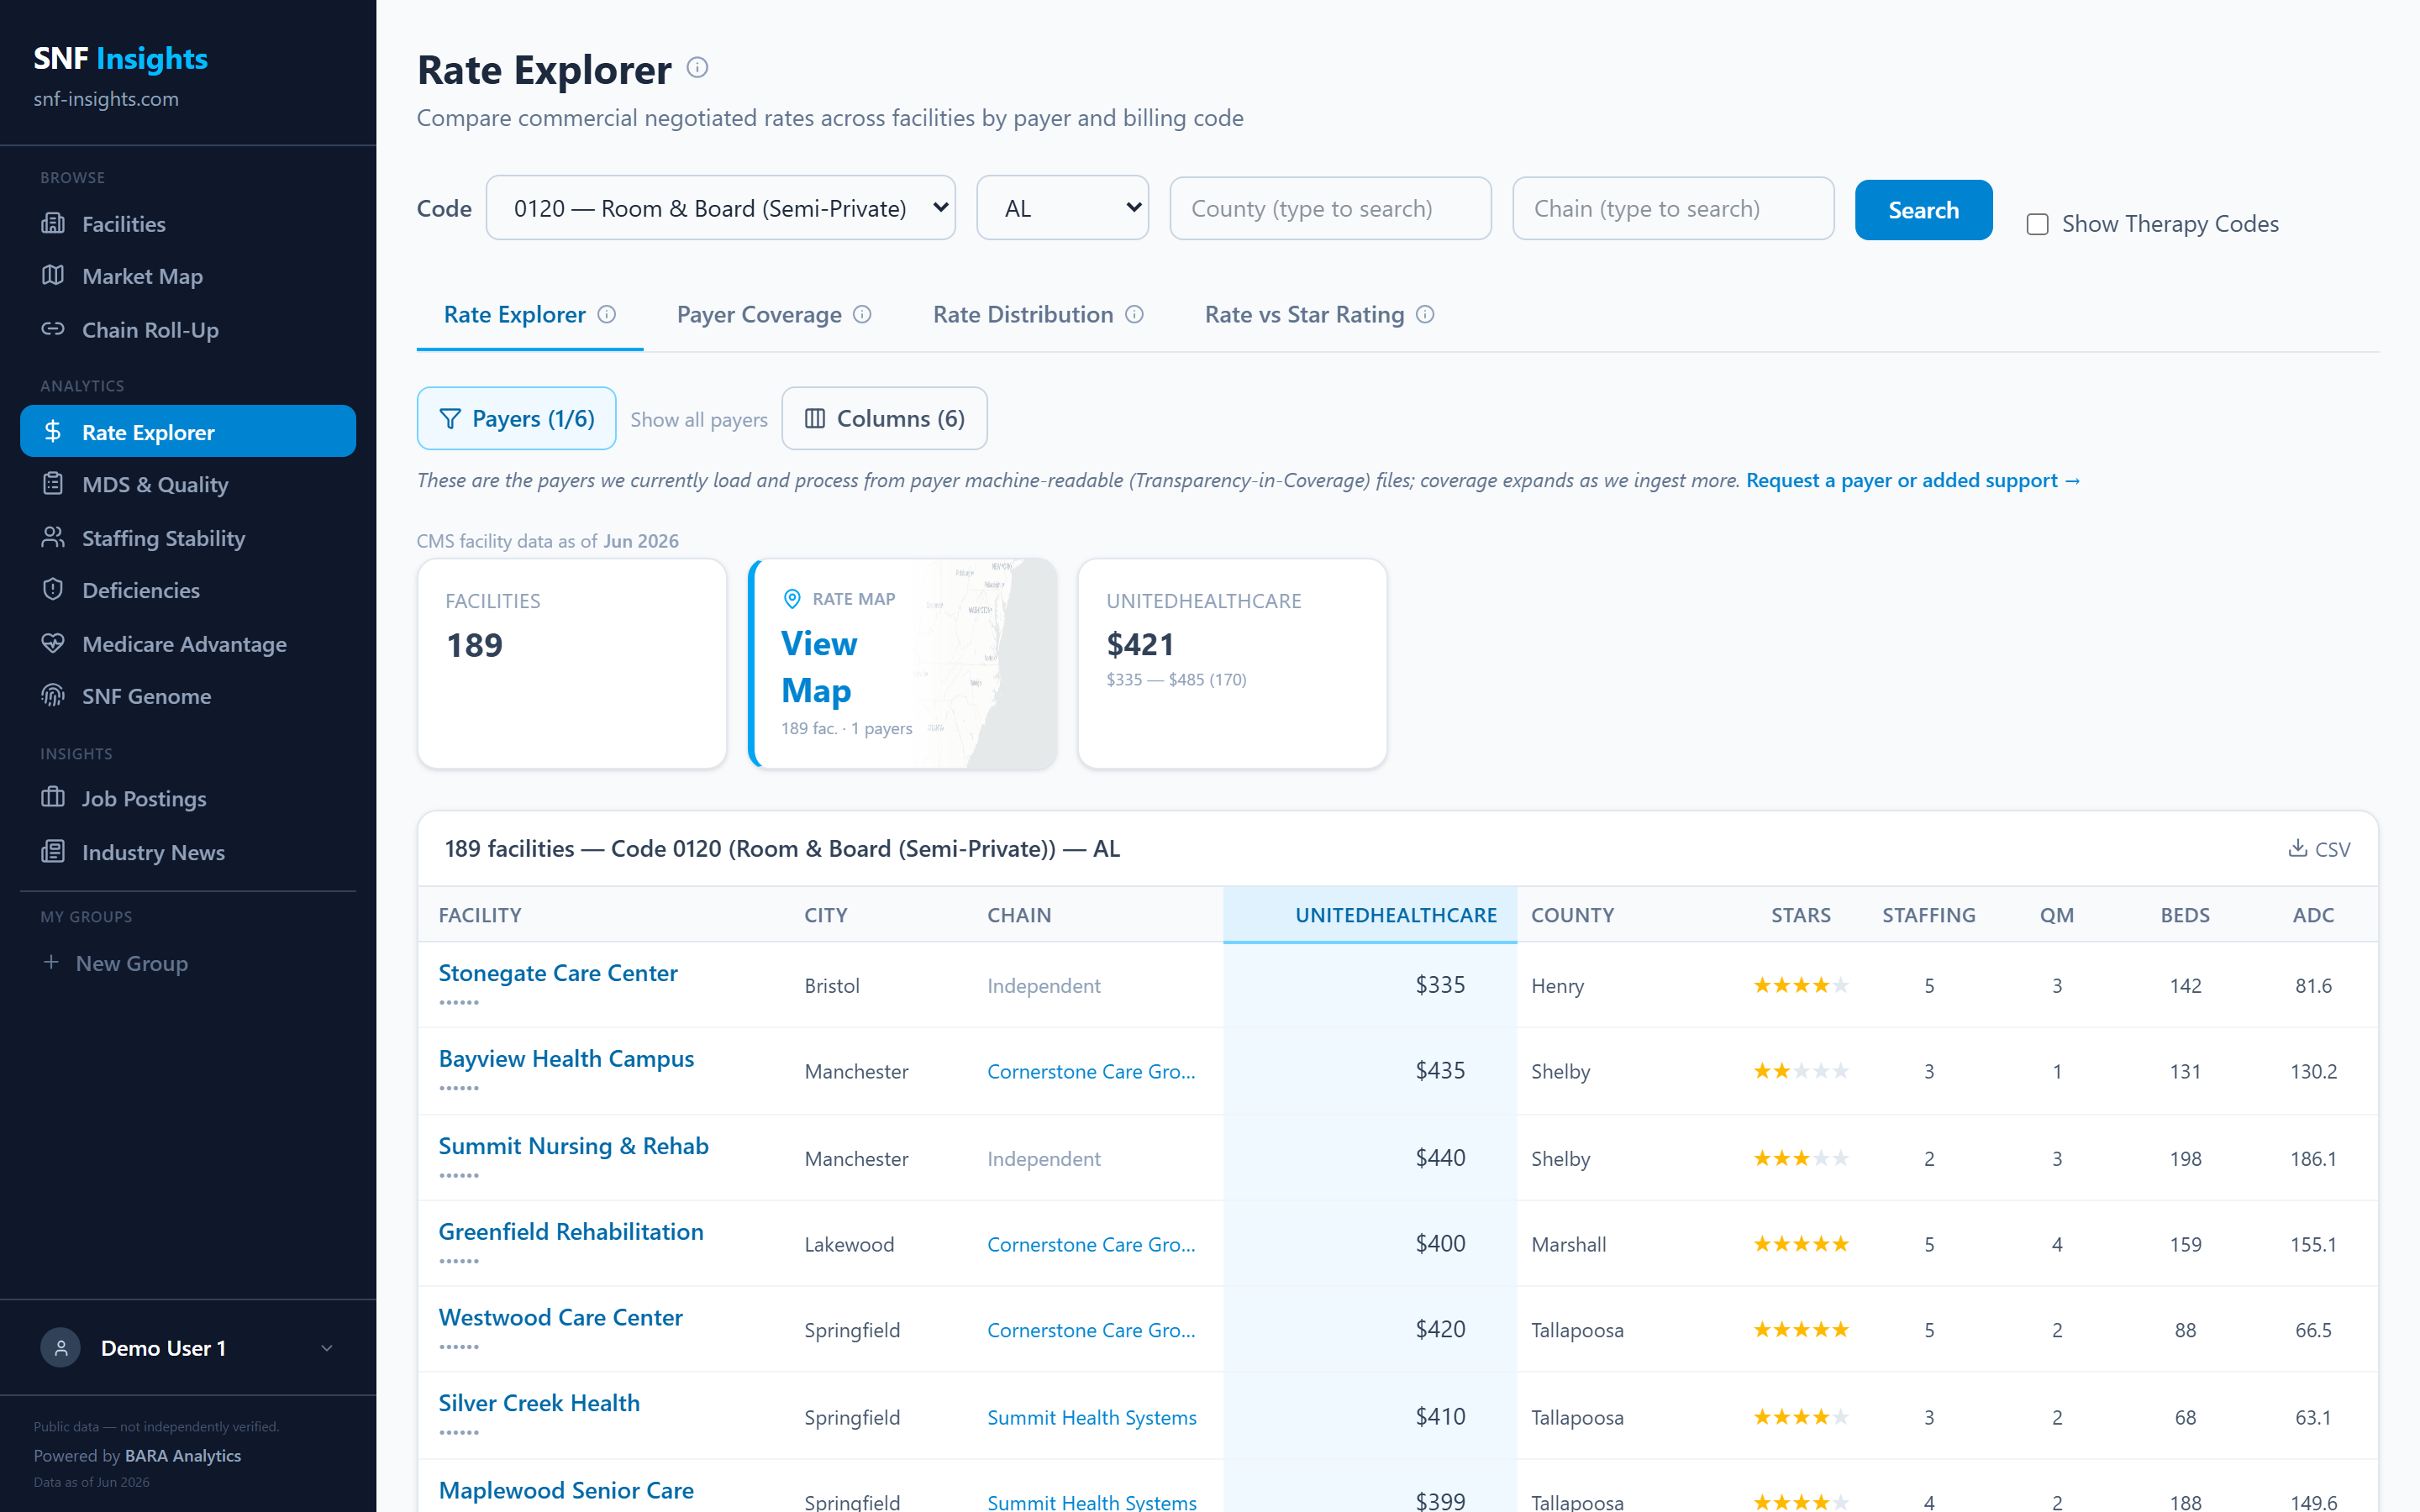Select the Rate Explorer tab

pyautogui.click(x=529, y=314)
